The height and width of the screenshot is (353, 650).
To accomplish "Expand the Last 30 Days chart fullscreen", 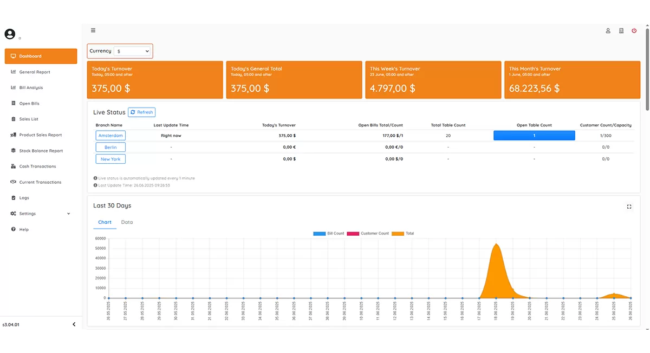I will click(x=629, y=207).
